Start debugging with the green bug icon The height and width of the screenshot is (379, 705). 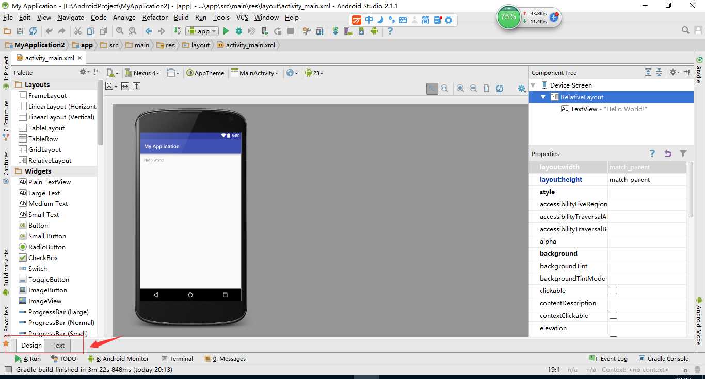(x=239, y=31)
